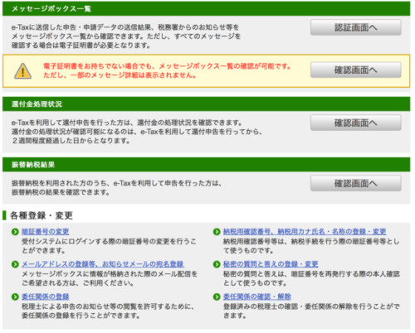
Task: Click green arrow icon beside 暗証番号の変更
Action: point(15,232)
